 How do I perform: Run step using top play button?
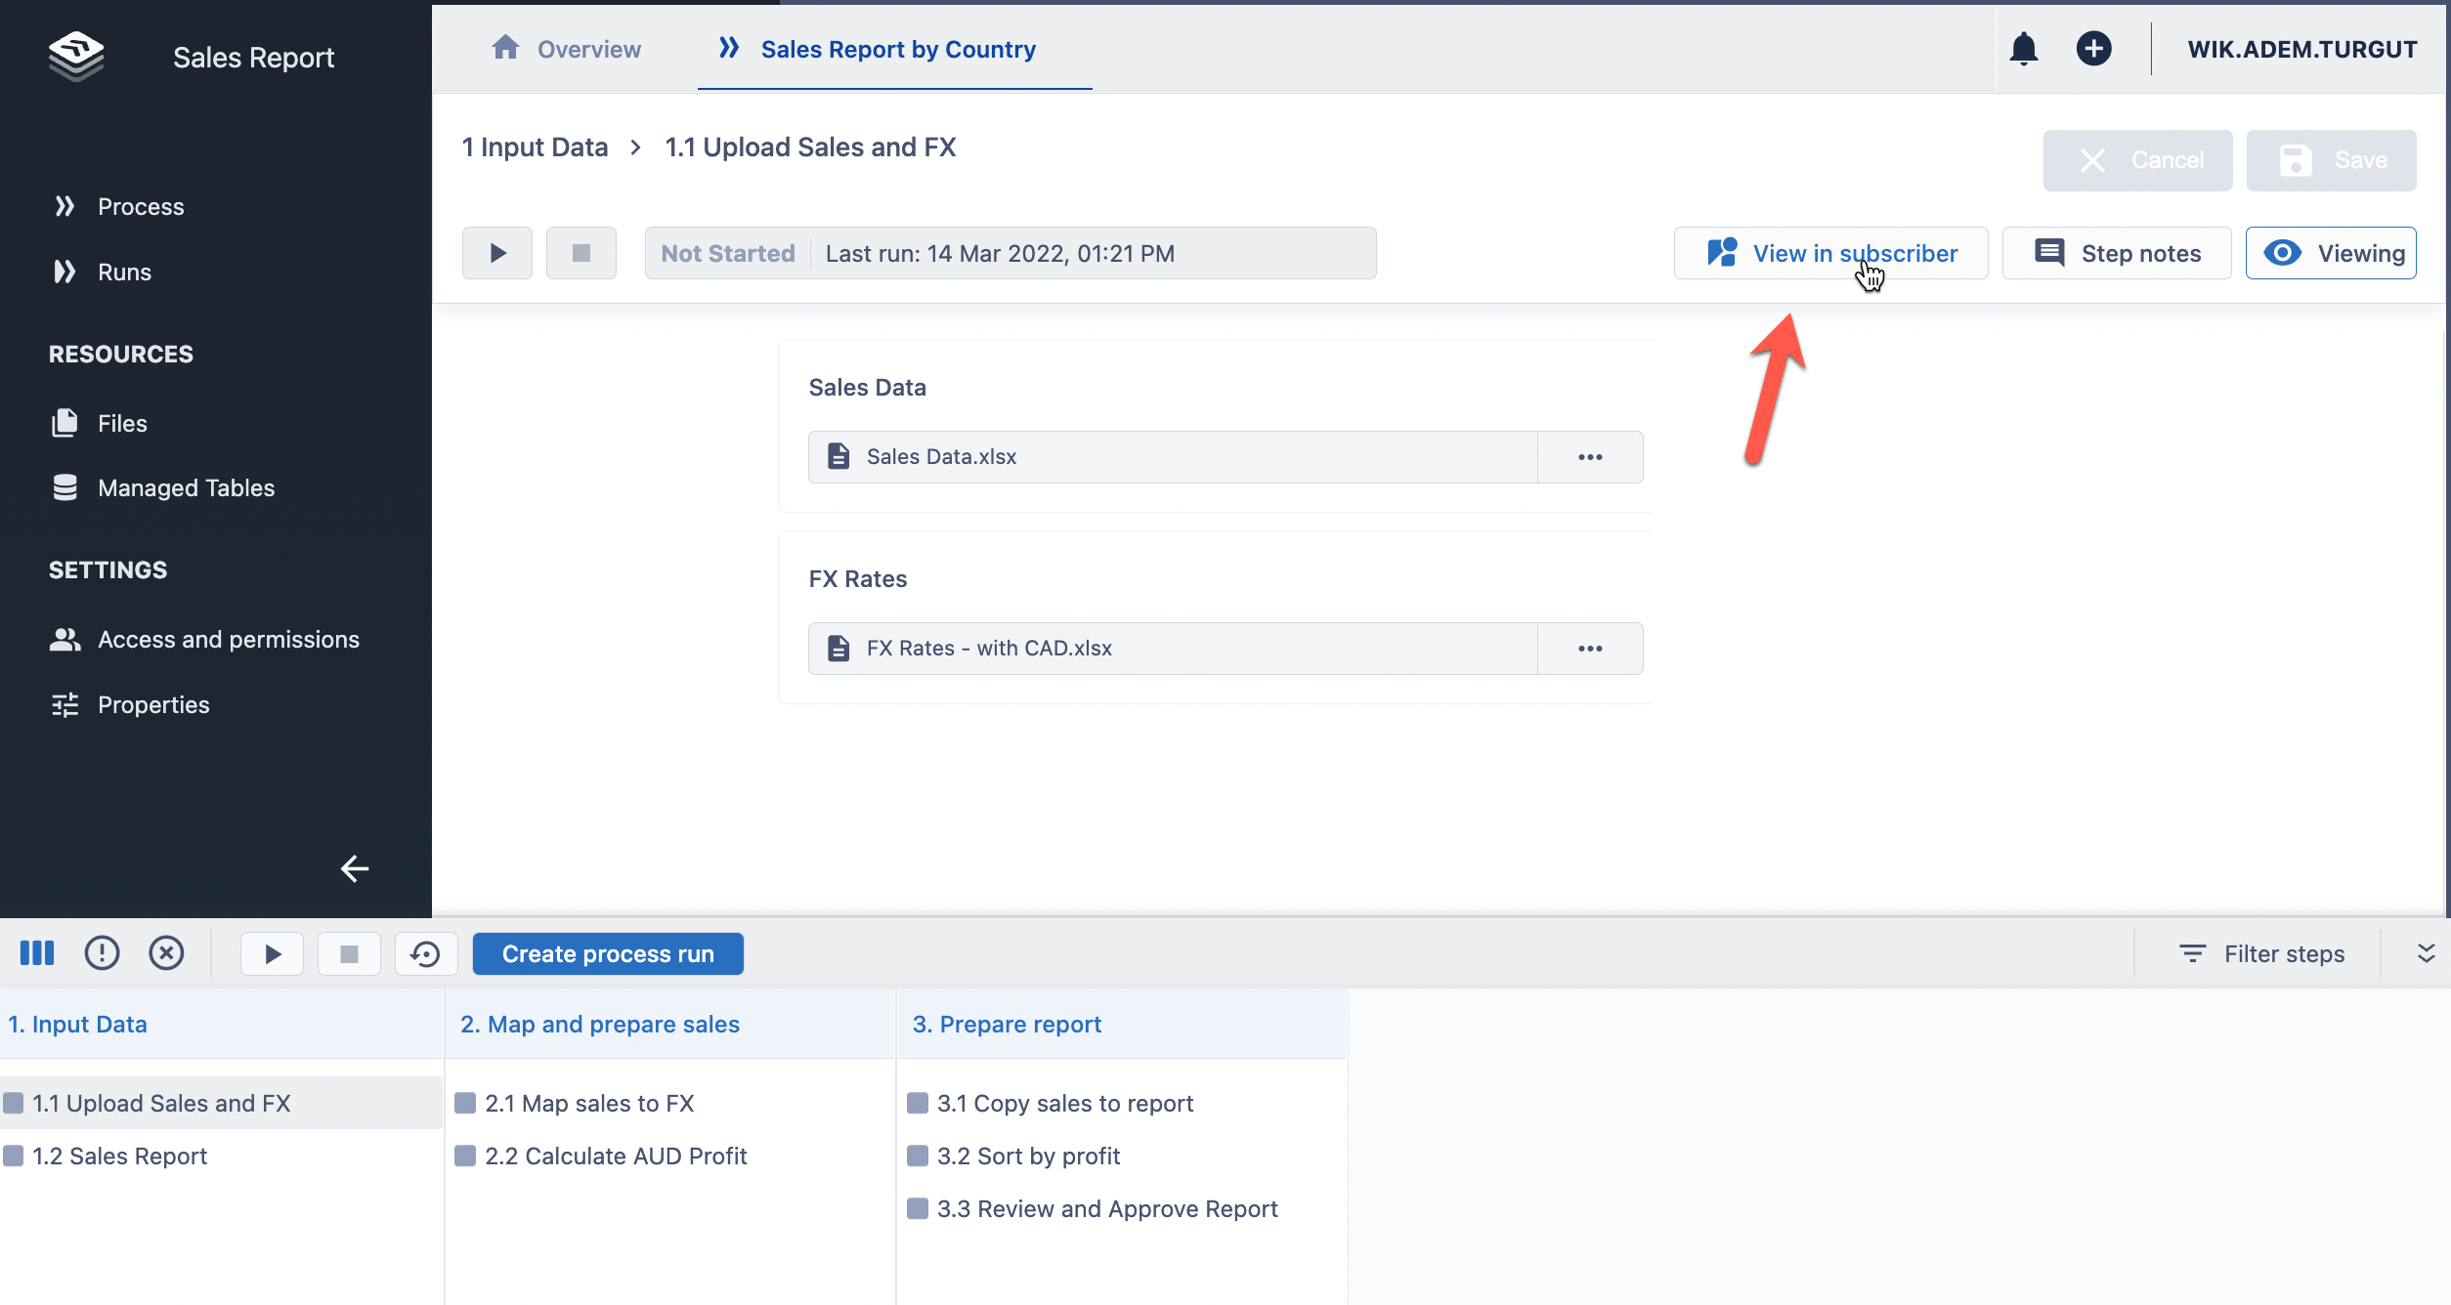497,254
